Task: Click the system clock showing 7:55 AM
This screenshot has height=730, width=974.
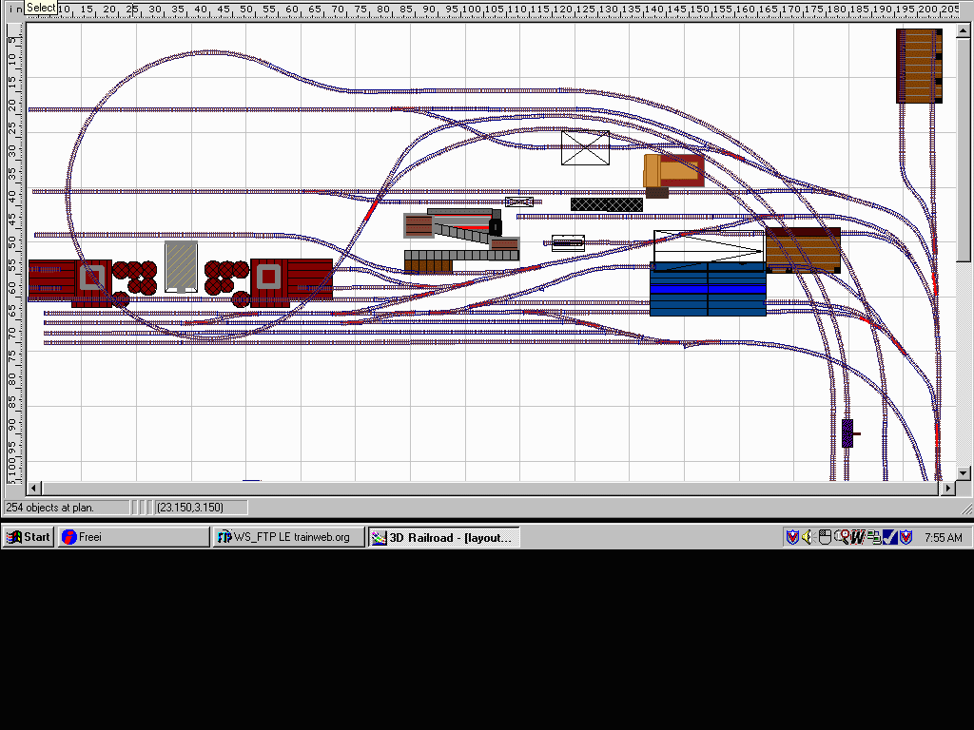Action: point(943,537)
